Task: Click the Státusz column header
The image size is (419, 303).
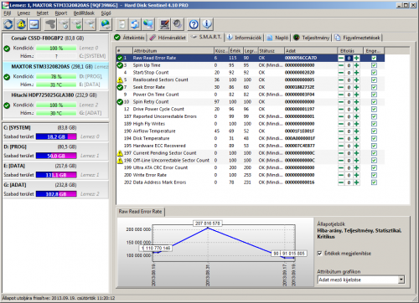Action: (271, 51)
